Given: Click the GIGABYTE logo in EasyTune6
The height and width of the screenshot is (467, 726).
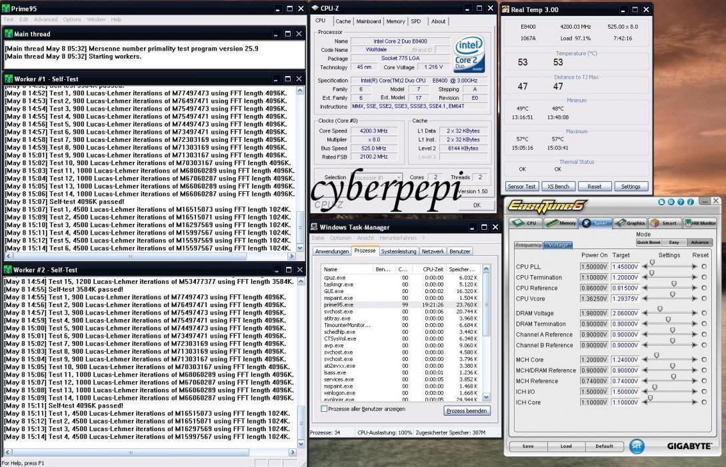Looking at the screenshot, I should pos(689,446).
